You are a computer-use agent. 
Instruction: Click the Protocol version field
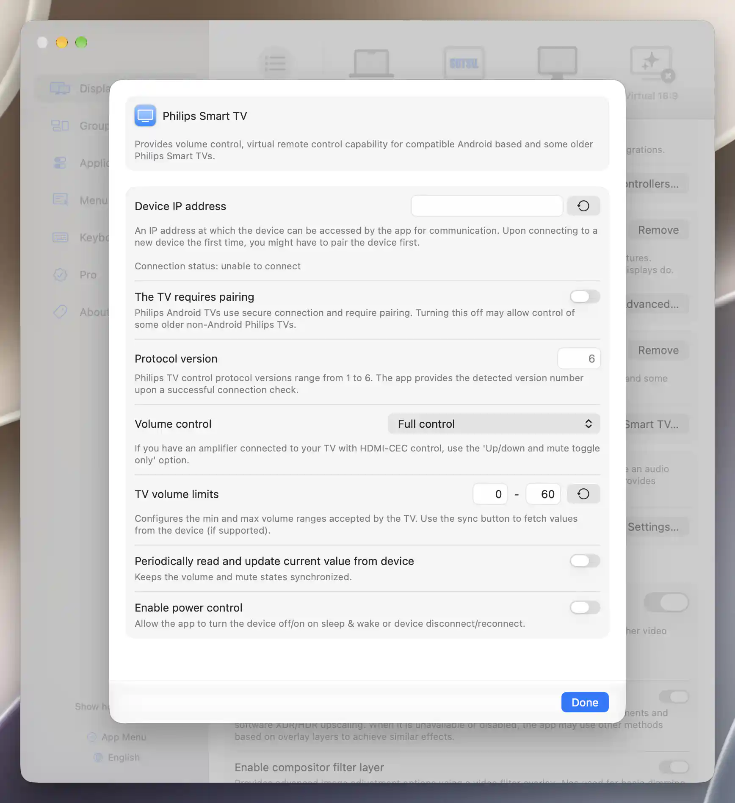coord(579,359)
